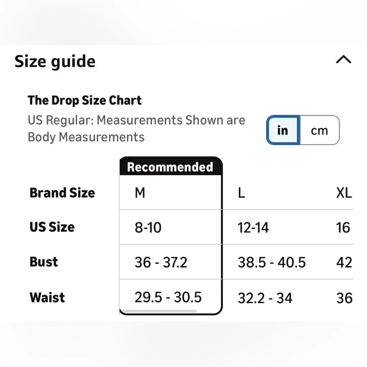Click The Drop Size Chart title
This screenshot has height=367, width=367.
[x=85, y=100]
